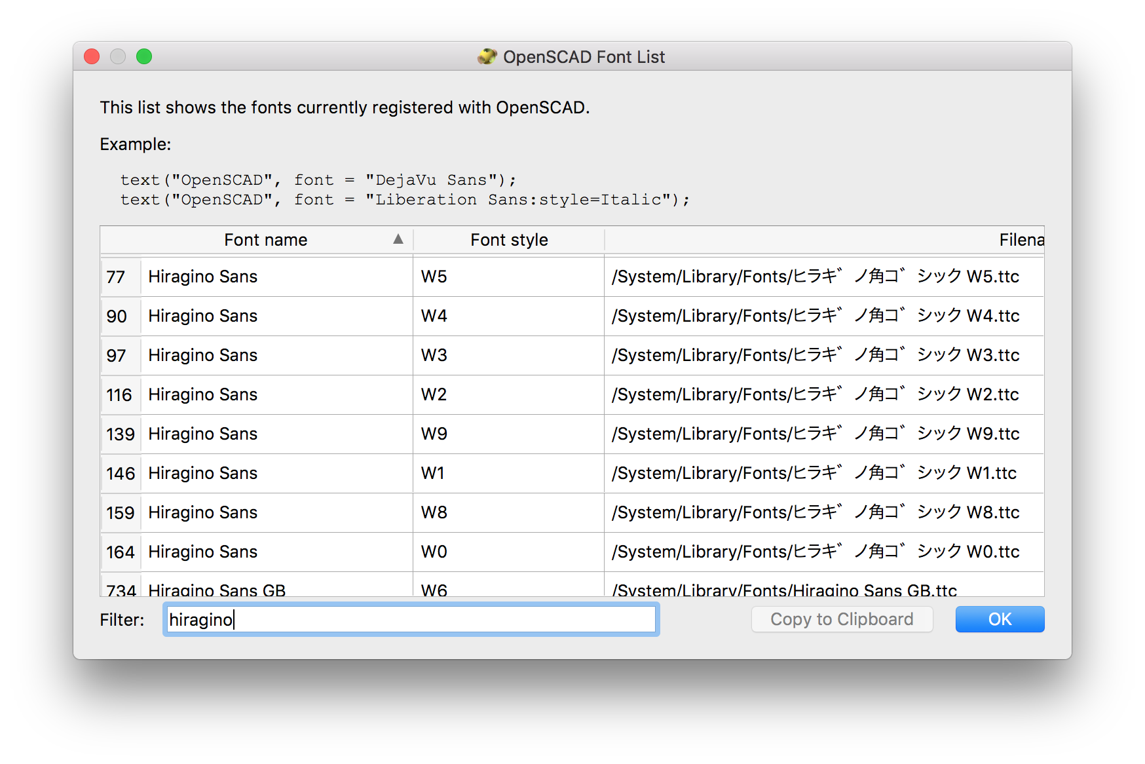Select the W8 font style cell
The width and height of the screenshot is (1145, 764).
tap(509, 513)
